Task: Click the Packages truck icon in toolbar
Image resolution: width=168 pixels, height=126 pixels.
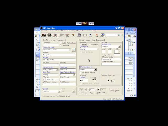Action: click(44, 35)
